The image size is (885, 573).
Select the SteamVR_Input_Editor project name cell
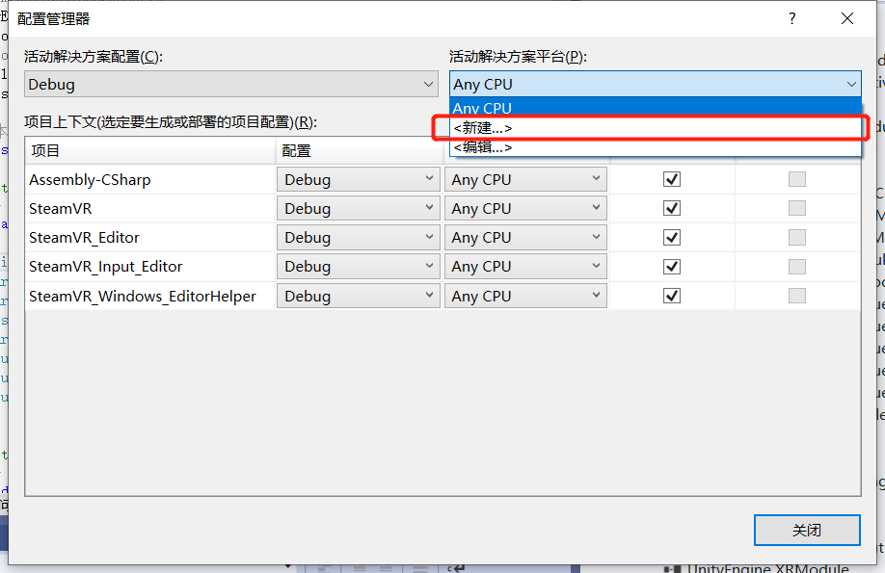coord(106,266)
